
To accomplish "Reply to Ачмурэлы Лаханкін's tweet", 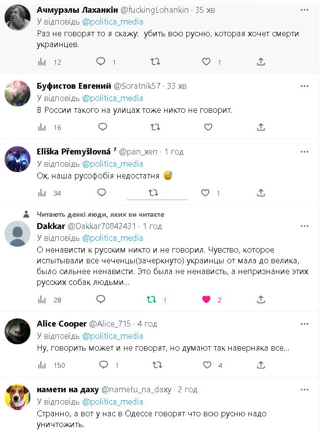I will 100,62.
